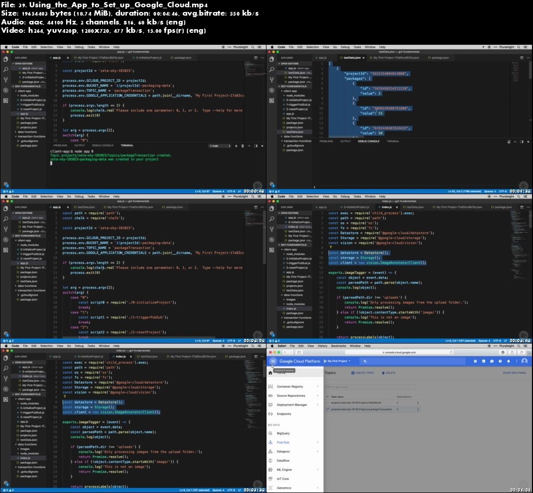This screenshot has height=493, width=533.
Task: Click the Google Cloud help question-mark icon
Action: [500, 361]
